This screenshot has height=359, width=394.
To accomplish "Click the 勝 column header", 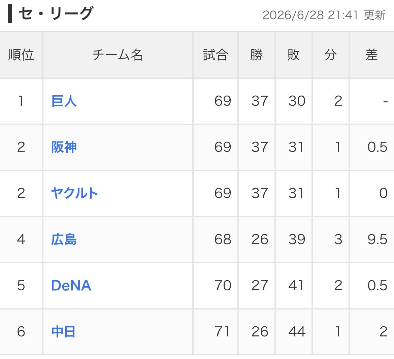I will [257, 55].
